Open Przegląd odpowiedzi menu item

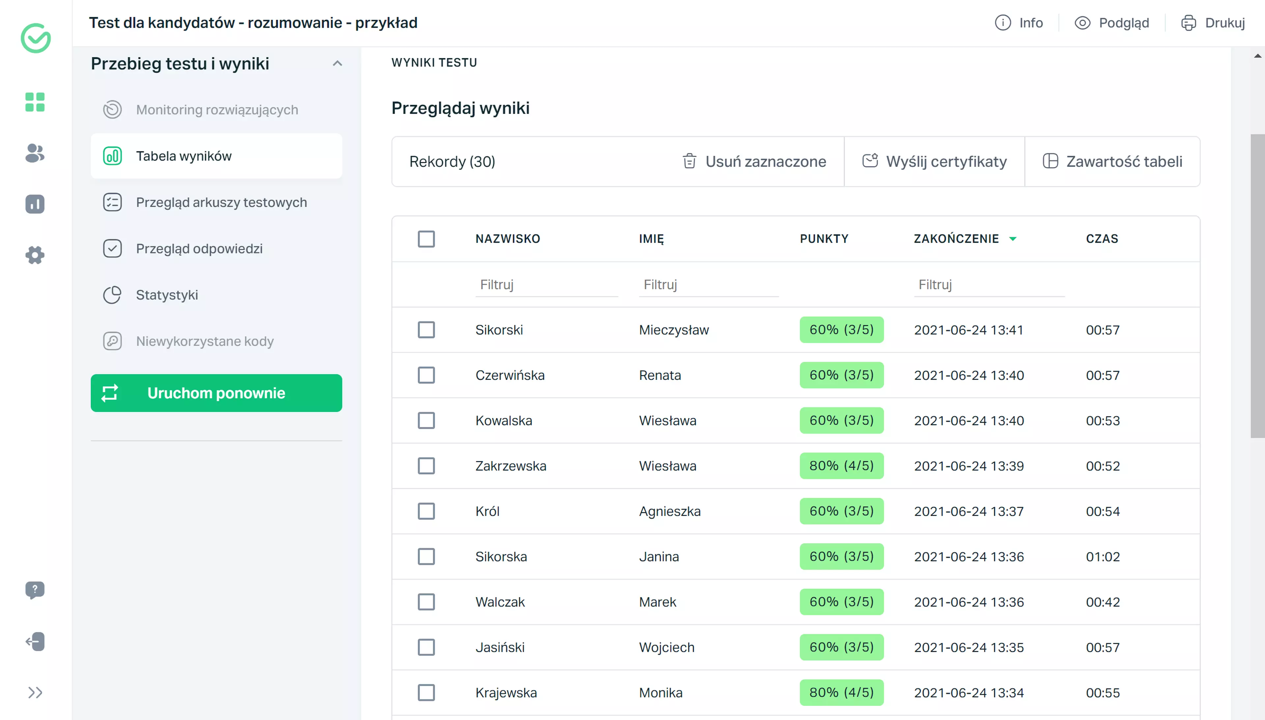[x=216, y=248]
